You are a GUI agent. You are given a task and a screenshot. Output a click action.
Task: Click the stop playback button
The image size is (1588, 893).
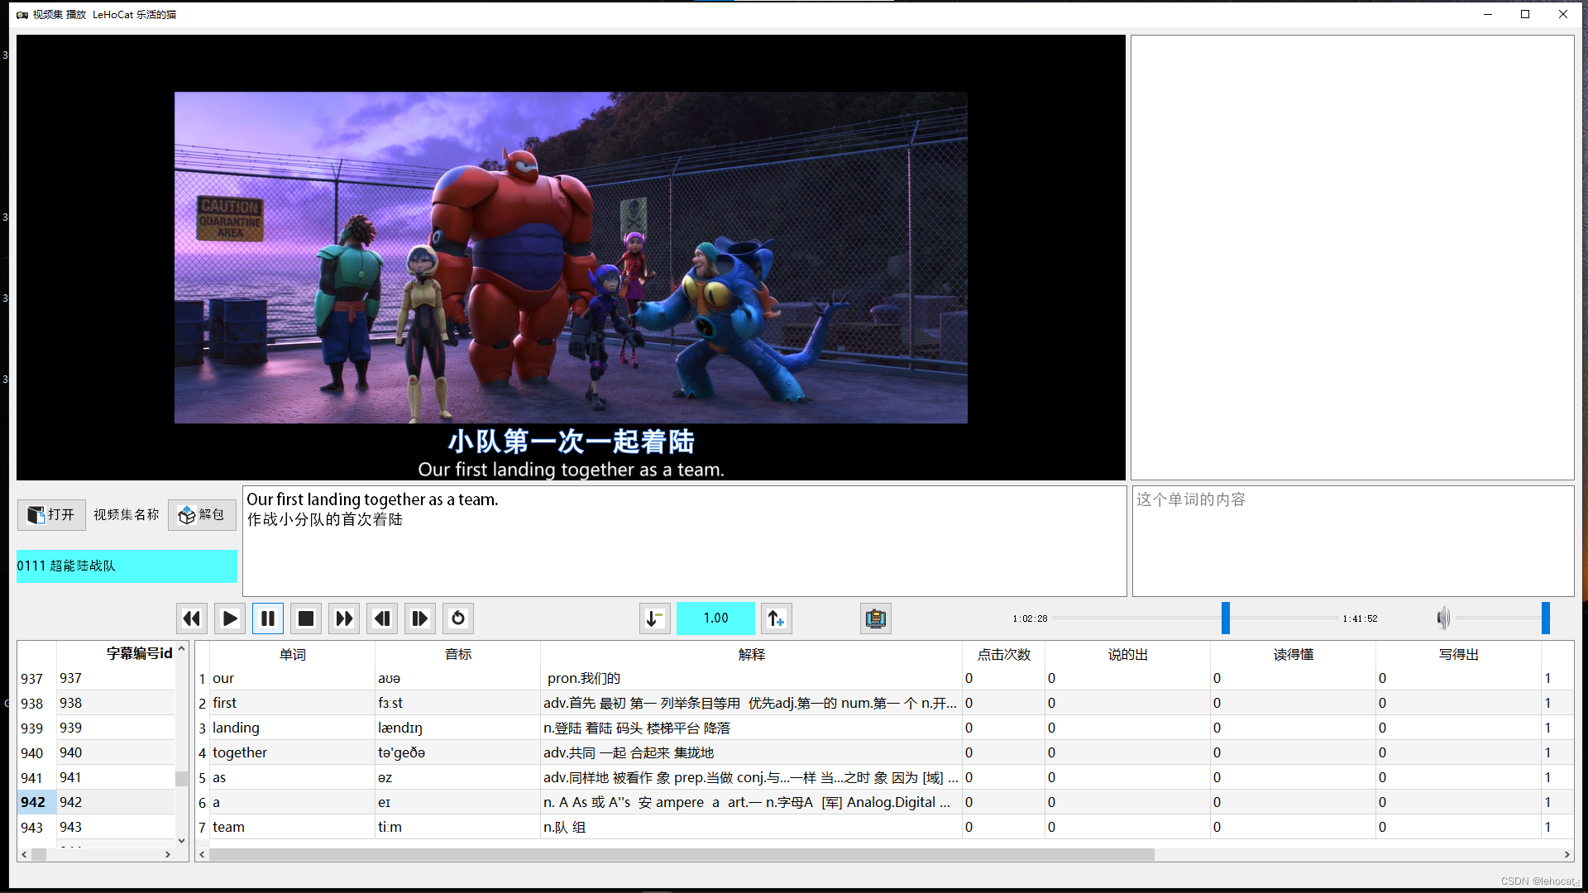coord(305,618)
